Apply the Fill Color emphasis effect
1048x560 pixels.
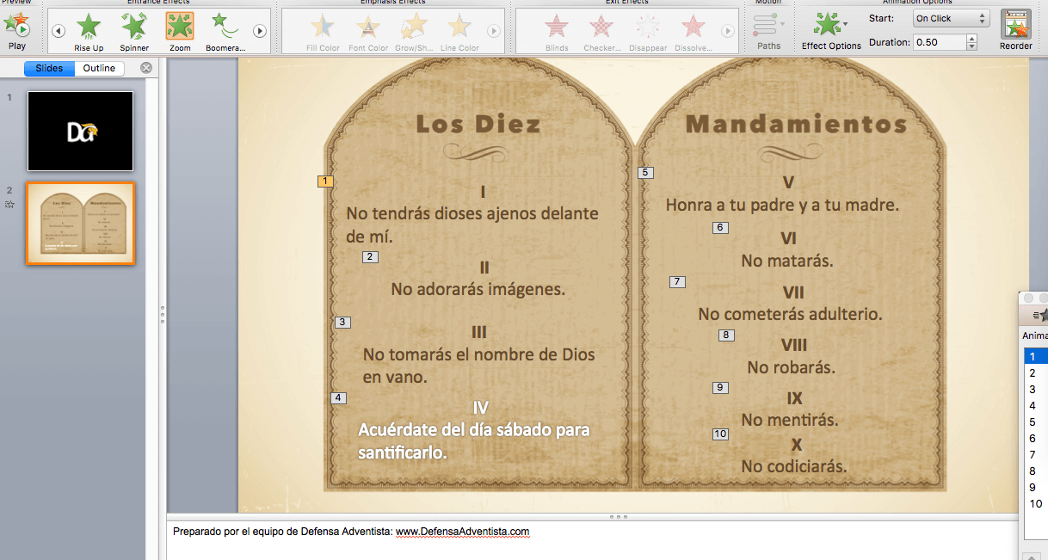coord(323,32)
